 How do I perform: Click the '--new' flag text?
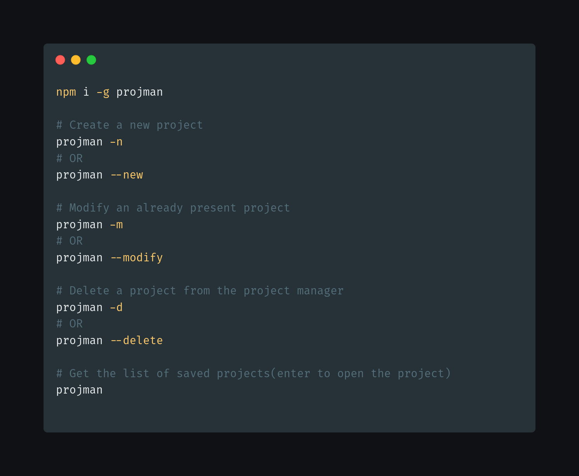click(127, 175)
